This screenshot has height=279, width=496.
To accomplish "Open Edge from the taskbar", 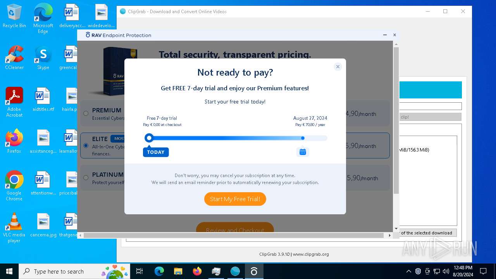I will [159, 271].
